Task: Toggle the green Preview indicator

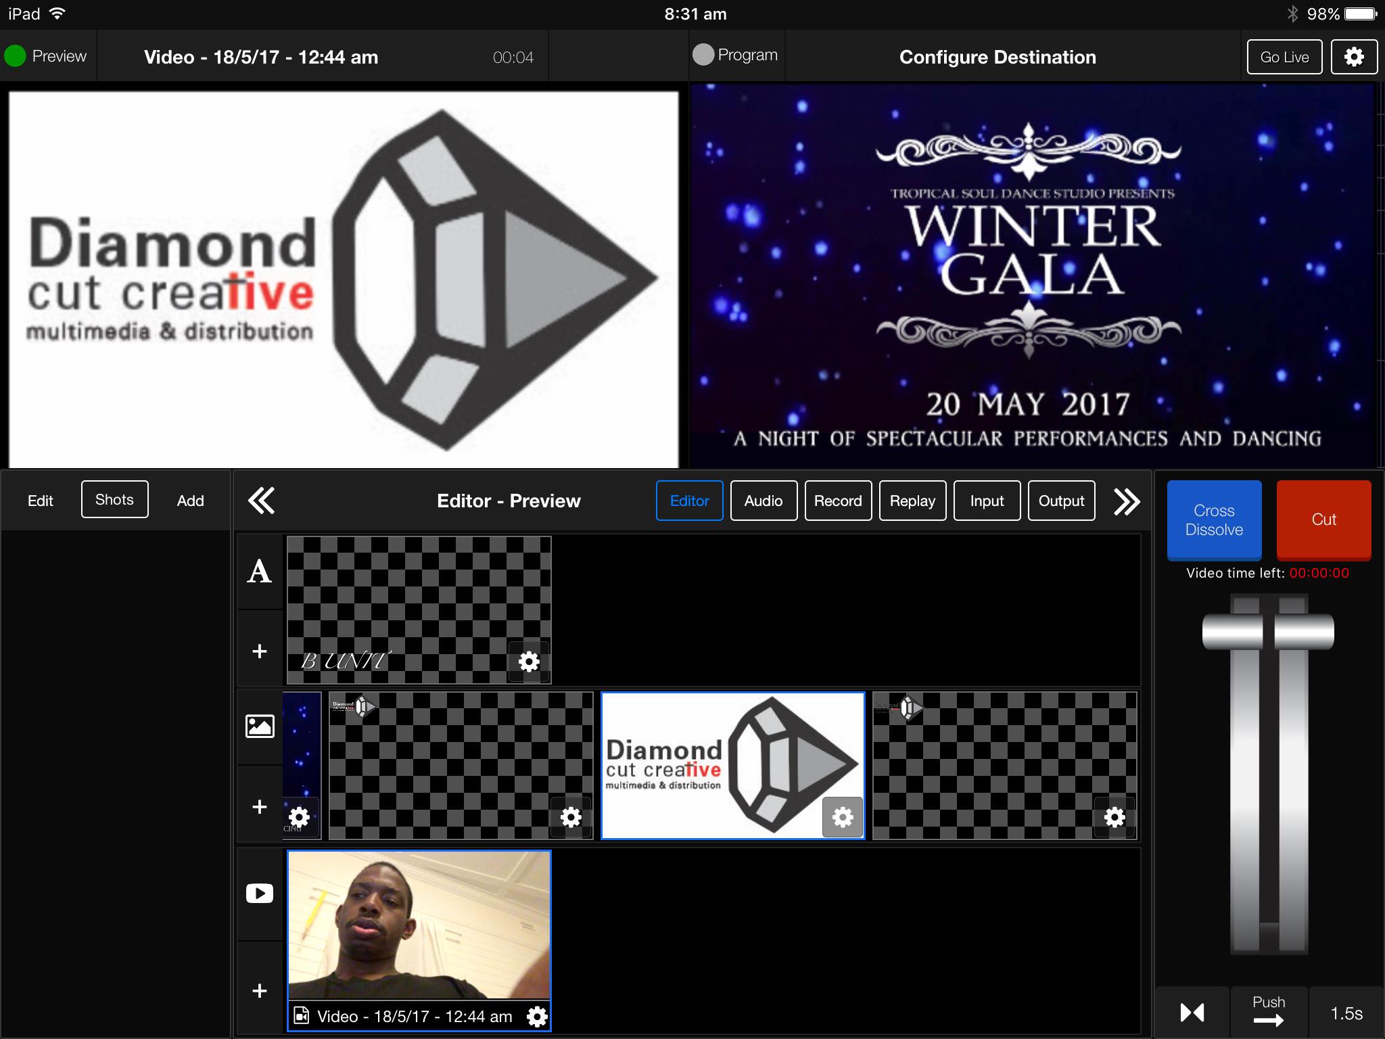Action: coord(15,55)
